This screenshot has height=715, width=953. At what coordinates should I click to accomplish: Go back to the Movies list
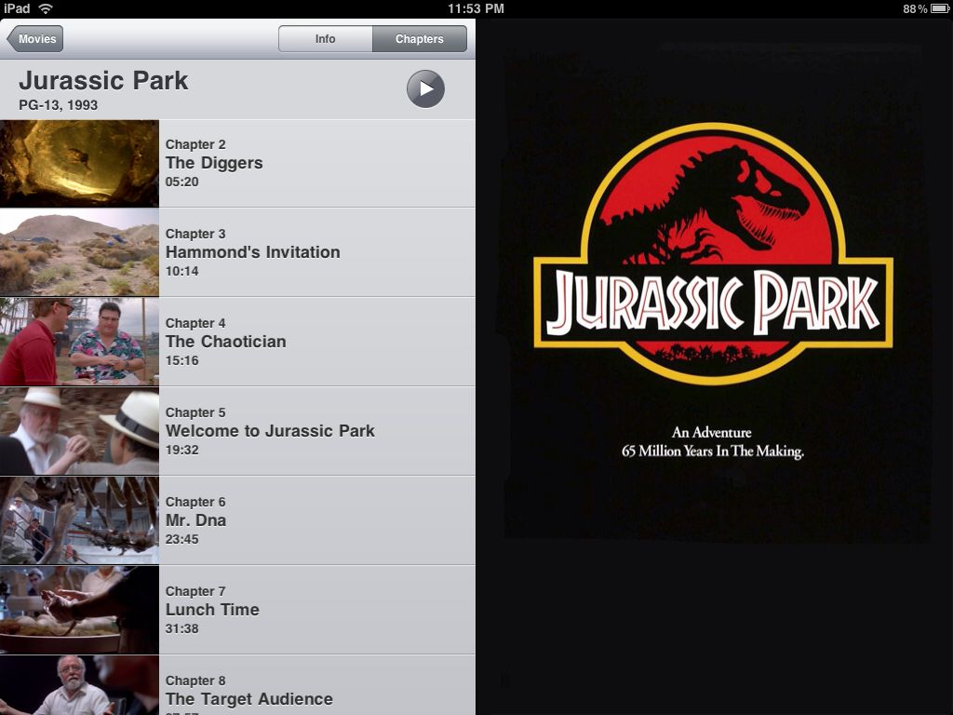tap(35, 39)
